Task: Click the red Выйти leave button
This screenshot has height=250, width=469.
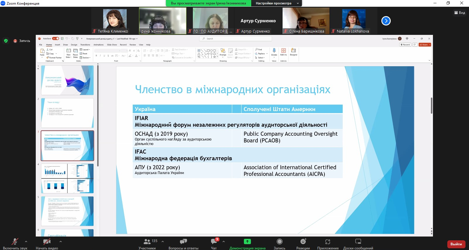Action: point(456,244)
